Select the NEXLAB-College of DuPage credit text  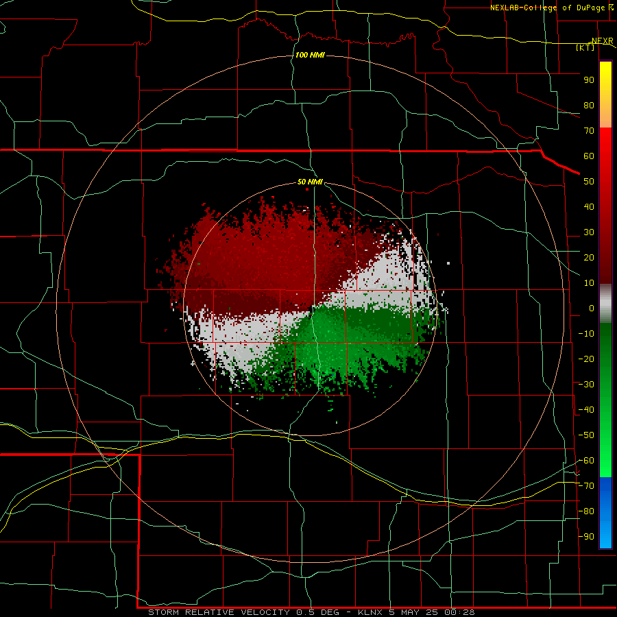point(547,8)
